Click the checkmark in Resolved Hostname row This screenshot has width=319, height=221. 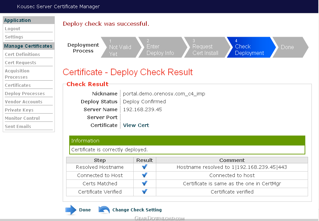click(145, 167)
